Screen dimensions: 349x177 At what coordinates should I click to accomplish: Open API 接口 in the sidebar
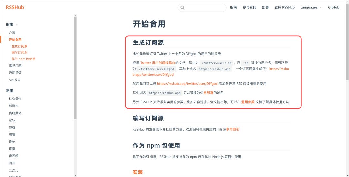(x=15, y=80)
